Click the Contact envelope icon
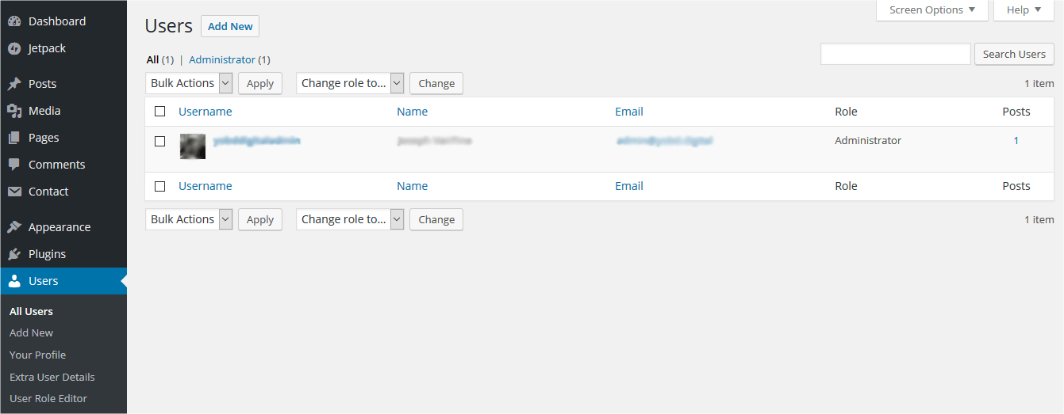Image resolution: width=1064 pixels, height=414 pixels. pos(14,192)
